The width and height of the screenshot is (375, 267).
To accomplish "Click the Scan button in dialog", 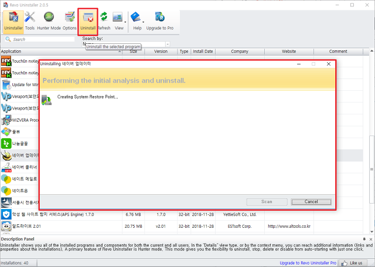I will tap(267, 202).
